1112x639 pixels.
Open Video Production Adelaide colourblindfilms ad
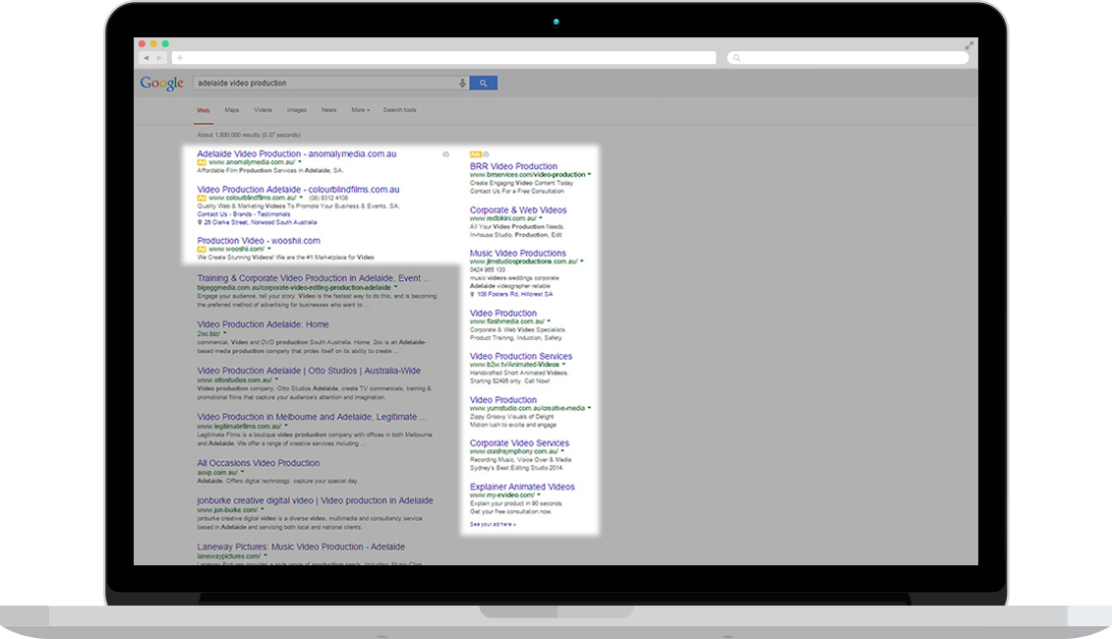pyautogui.click(x=298, y=190)
